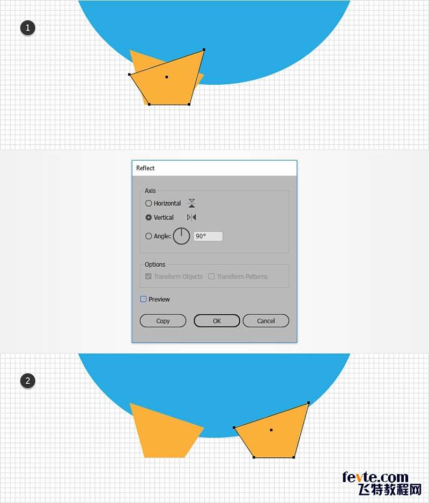This screenshot has width=429, height=503.
Task: Click the vertical reflect axis icon
Action: (191, 217)
